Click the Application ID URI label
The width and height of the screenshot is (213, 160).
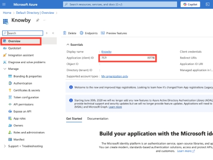191,64
